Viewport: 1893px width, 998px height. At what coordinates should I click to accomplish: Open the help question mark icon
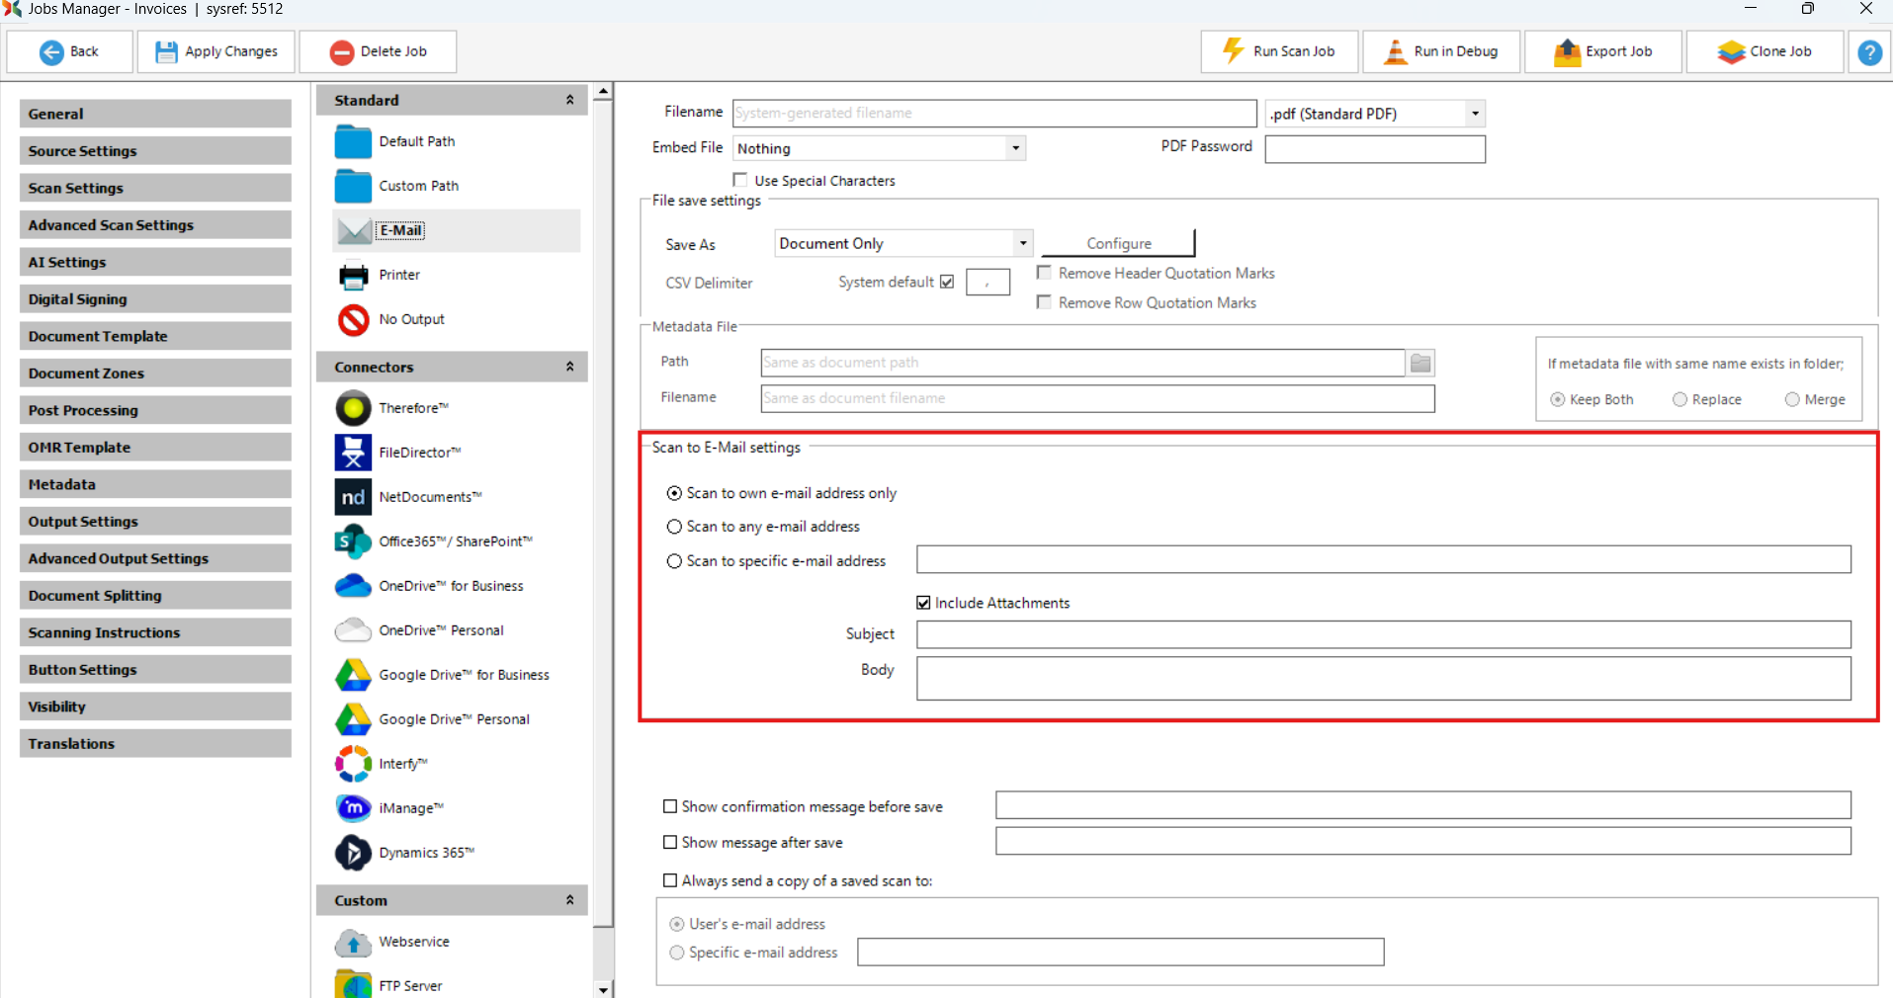click(1869, 52)
